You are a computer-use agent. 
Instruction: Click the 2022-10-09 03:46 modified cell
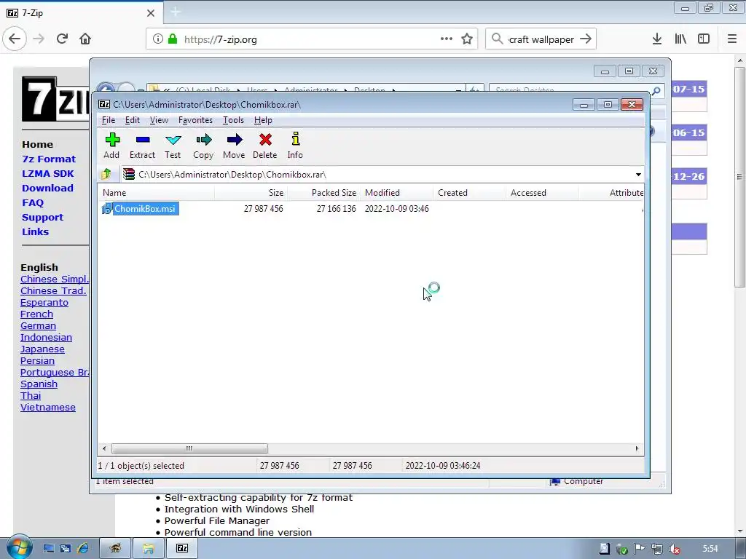click(x=397, y=209)
